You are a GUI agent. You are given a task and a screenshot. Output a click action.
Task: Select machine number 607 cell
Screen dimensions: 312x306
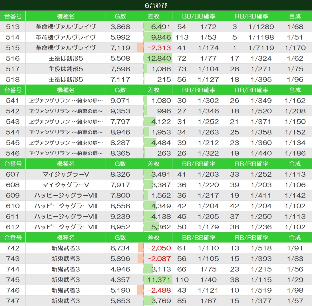pyautogui.click(x=13, y=174)
